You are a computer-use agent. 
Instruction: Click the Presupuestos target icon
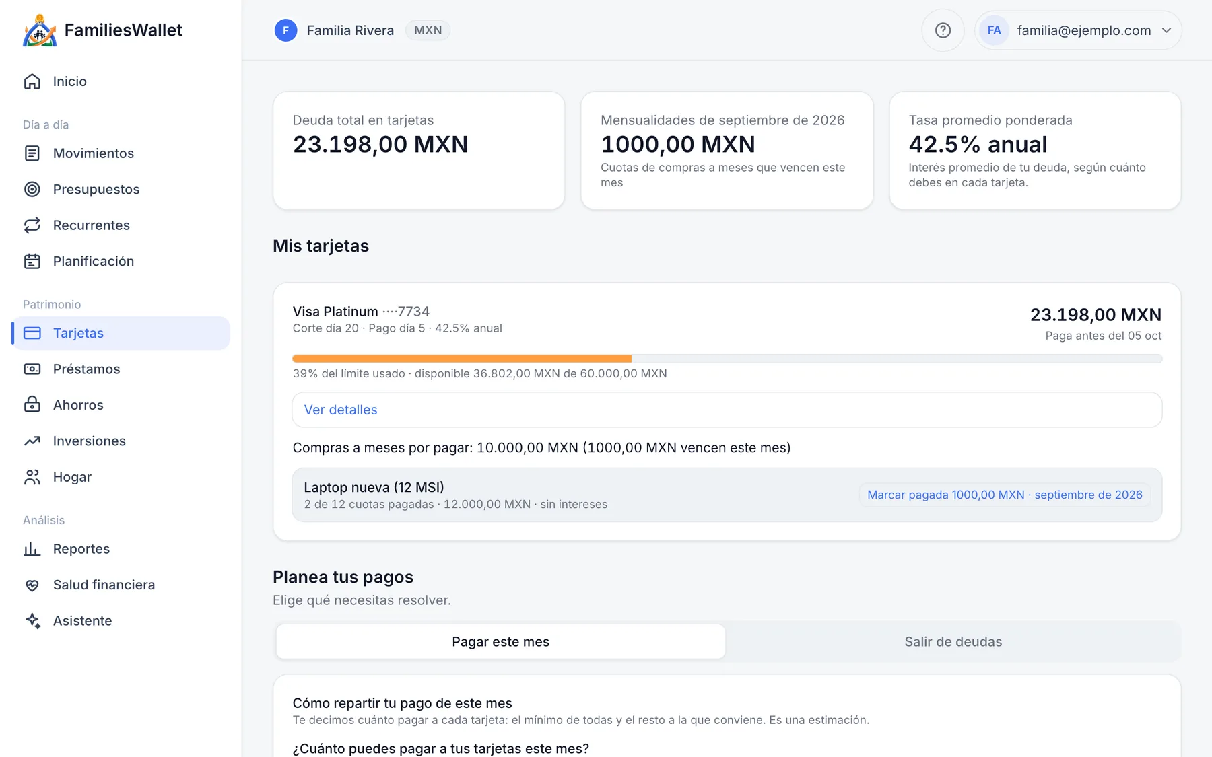coord(32,189)
